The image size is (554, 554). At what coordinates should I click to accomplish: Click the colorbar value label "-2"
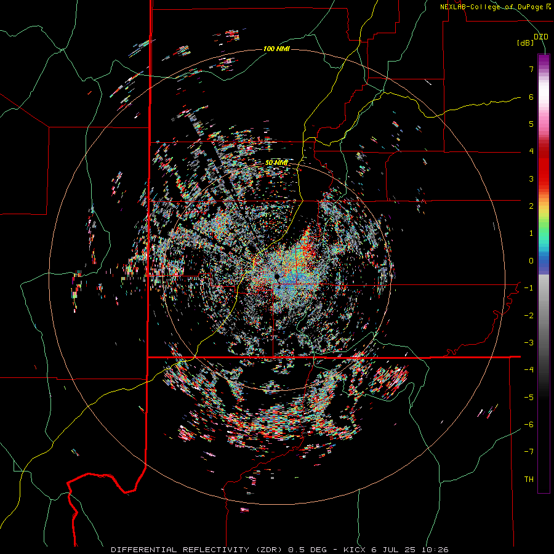(529, 316)
